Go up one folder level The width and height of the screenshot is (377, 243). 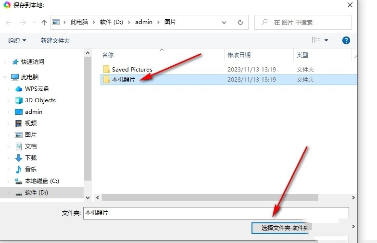point(44,23)
